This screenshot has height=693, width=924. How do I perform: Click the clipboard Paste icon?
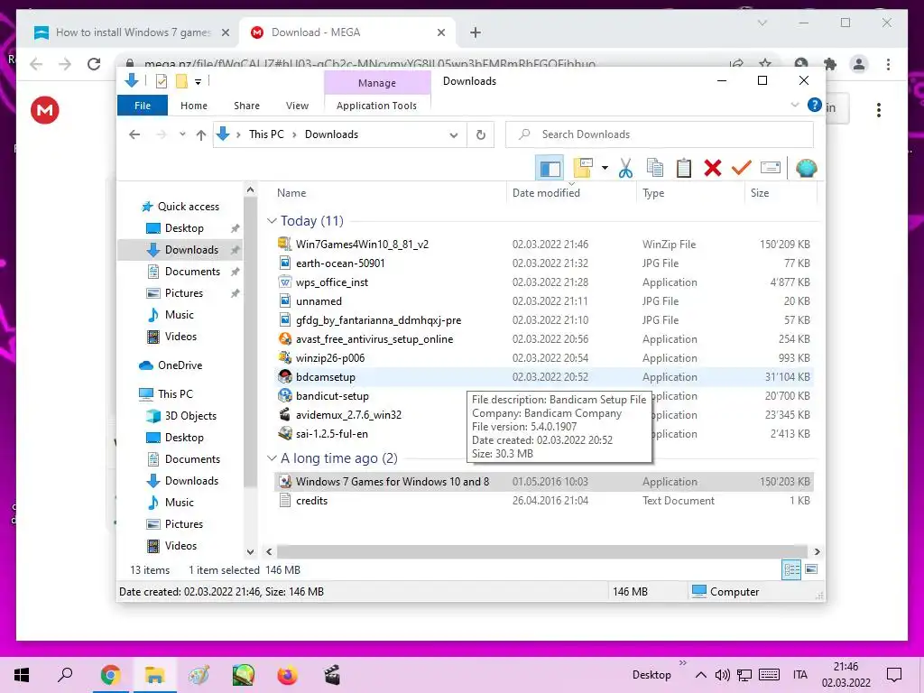coord(684,168)
